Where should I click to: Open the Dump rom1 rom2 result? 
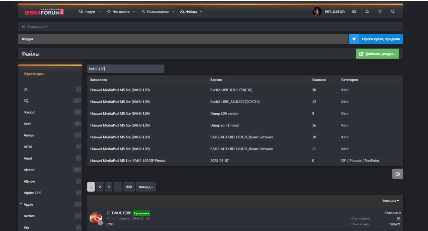[x=245, y=125]
